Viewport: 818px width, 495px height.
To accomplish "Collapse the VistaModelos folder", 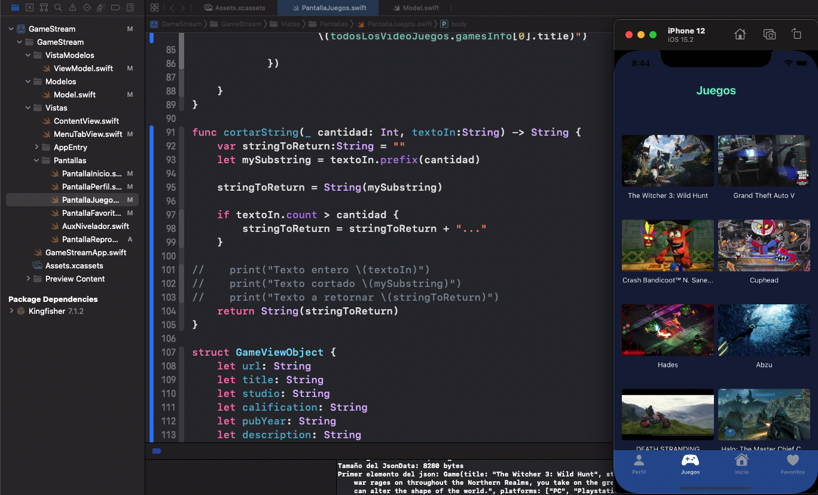I will 28,55.
